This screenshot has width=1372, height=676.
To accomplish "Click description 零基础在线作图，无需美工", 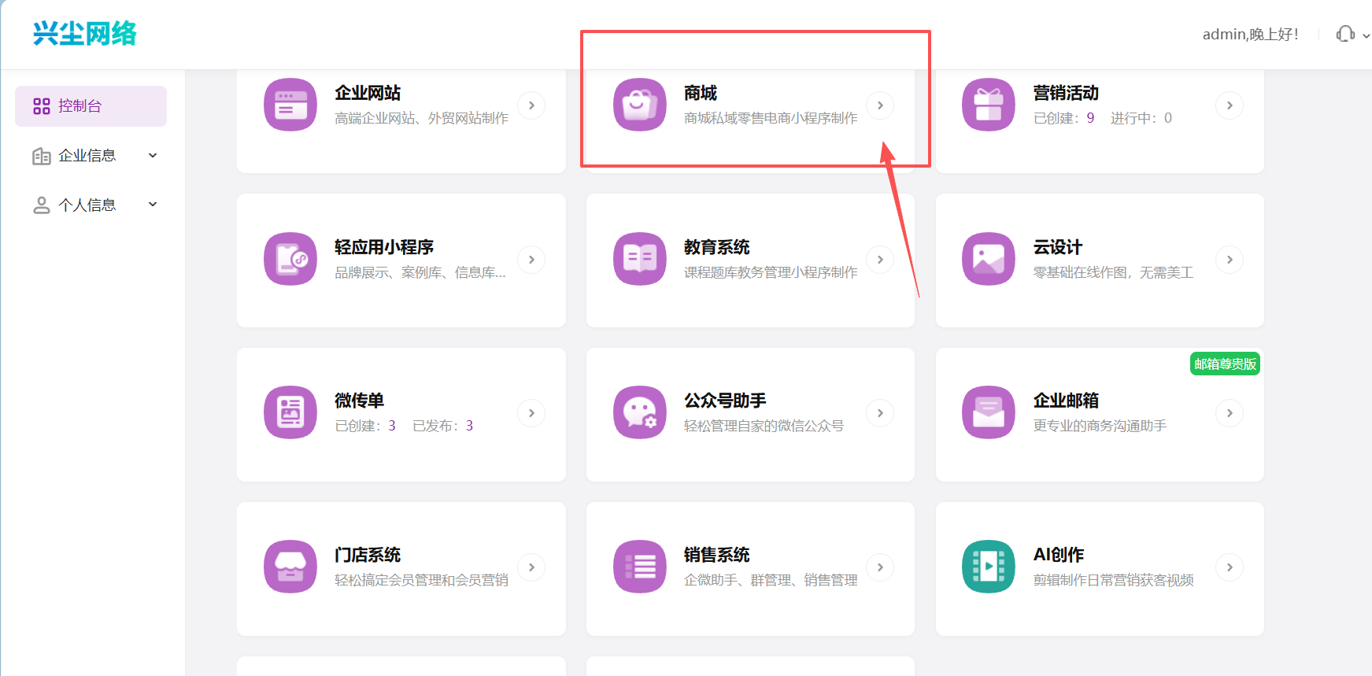I will click(x=1113, y=272).
